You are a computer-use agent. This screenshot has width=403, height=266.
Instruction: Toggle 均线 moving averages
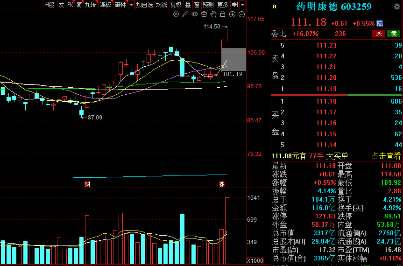[162, 5]
